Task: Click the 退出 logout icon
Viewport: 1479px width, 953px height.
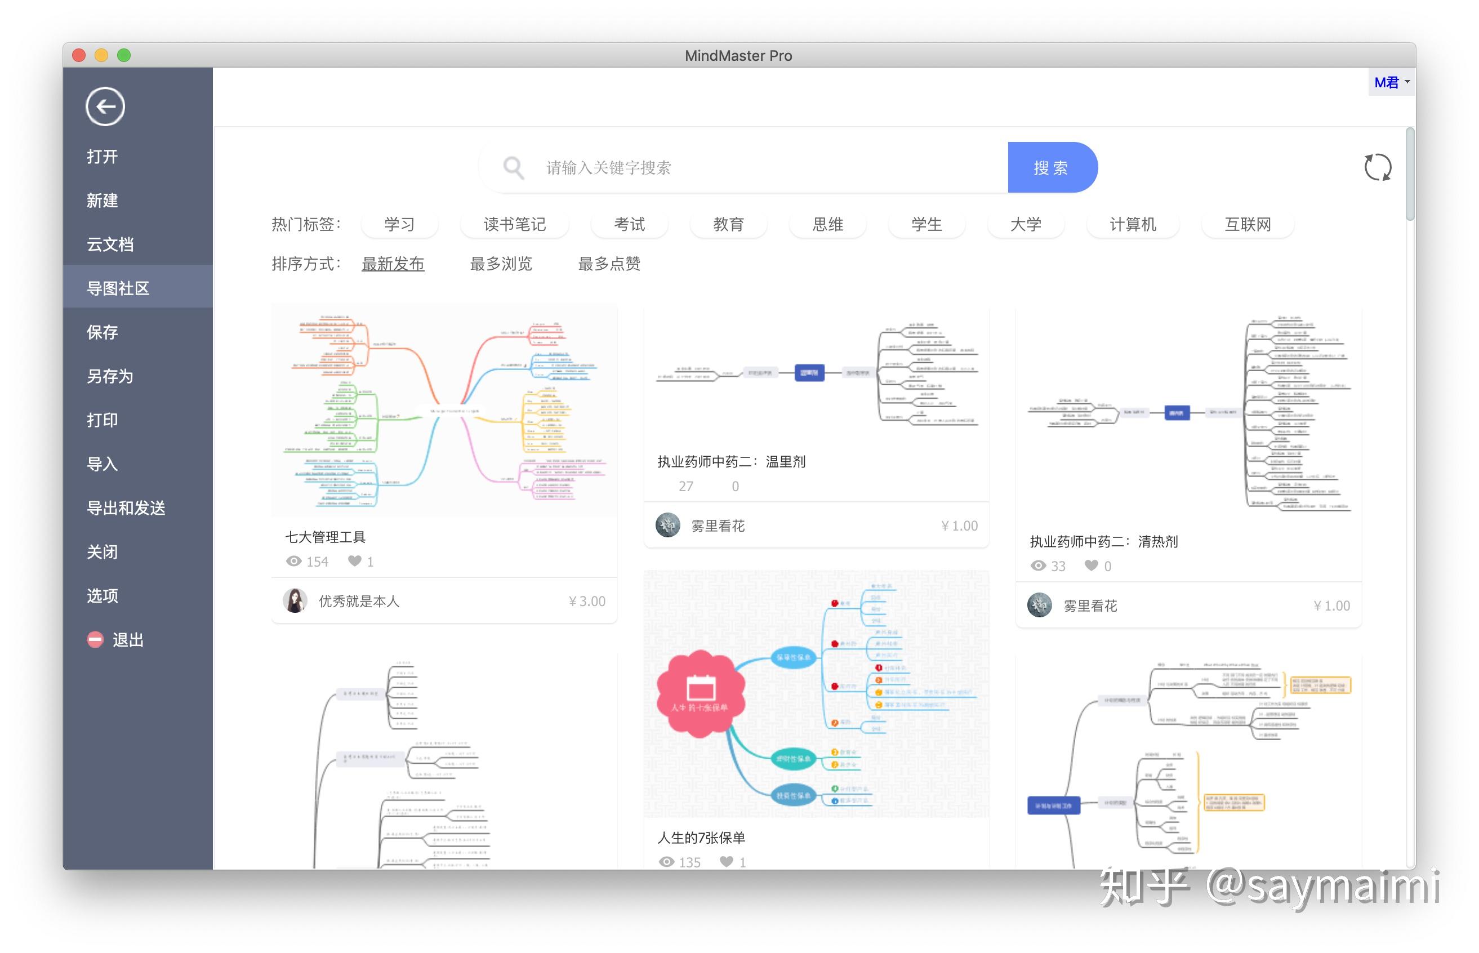Action: coord(94,639)
